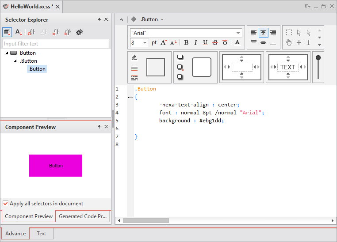Toggle center text alignment
The width and height of the screenshot is (337, 242).
click(x=263, y=33)
